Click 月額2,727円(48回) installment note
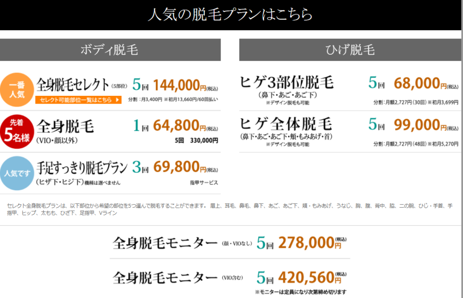 point(416,144)
